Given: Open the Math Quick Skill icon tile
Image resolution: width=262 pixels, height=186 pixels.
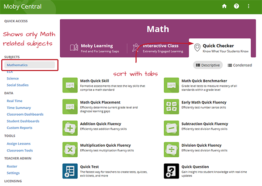Looking at the screenshot, I should pyautogui.click(x=70, y=85).
